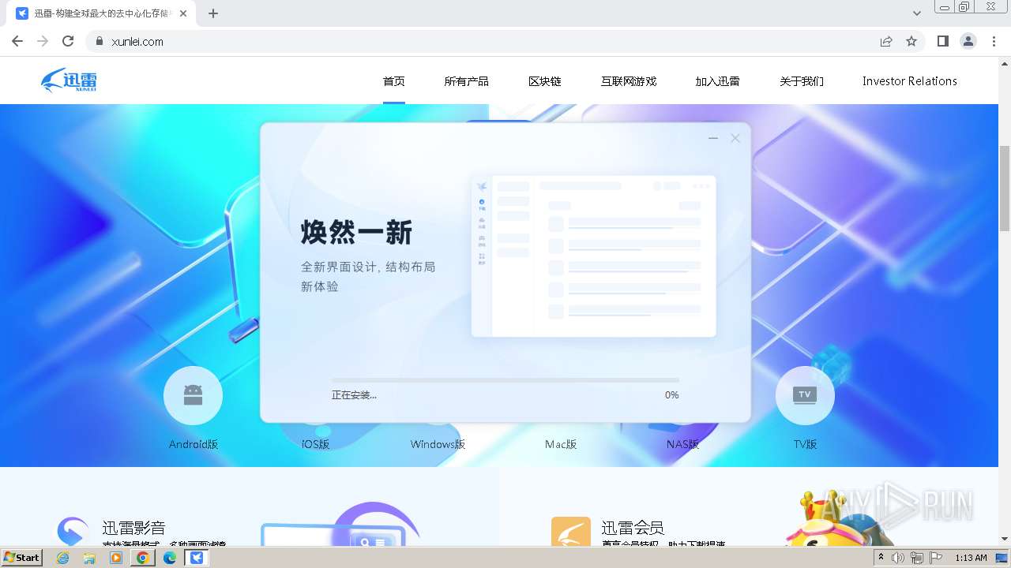Reload the xunlei.com page
This screenshot has height=568, width=1011.
pos(68,41)
